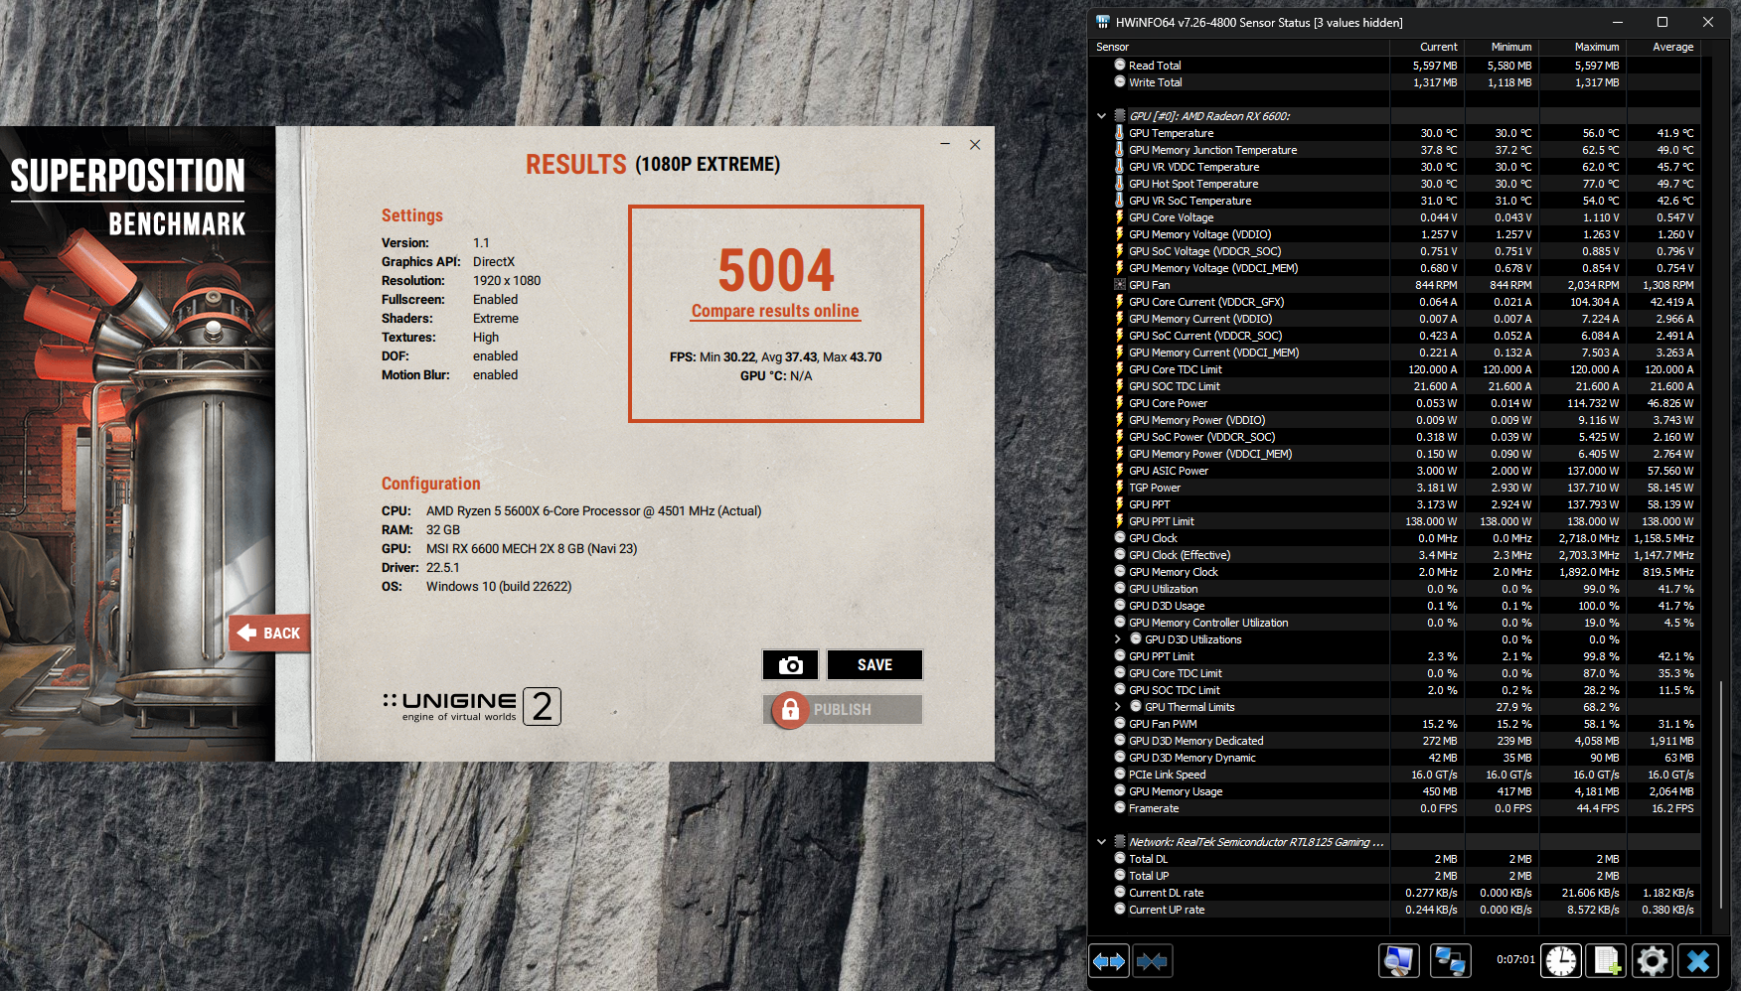Click the HWiNFO64 title bar app icon

[1103, 22]
